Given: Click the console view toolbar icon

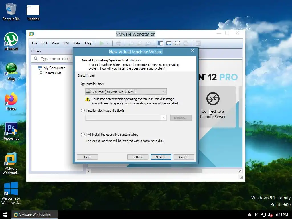Looking at the screenshot, I should pos(198,43).
